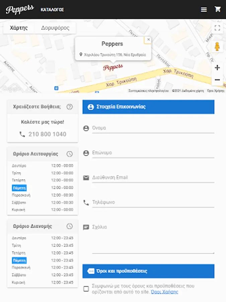Screen dimensions: 226x302
Task: Accept the terms and conditions checkbox
Action: click(x=86, y=289)
